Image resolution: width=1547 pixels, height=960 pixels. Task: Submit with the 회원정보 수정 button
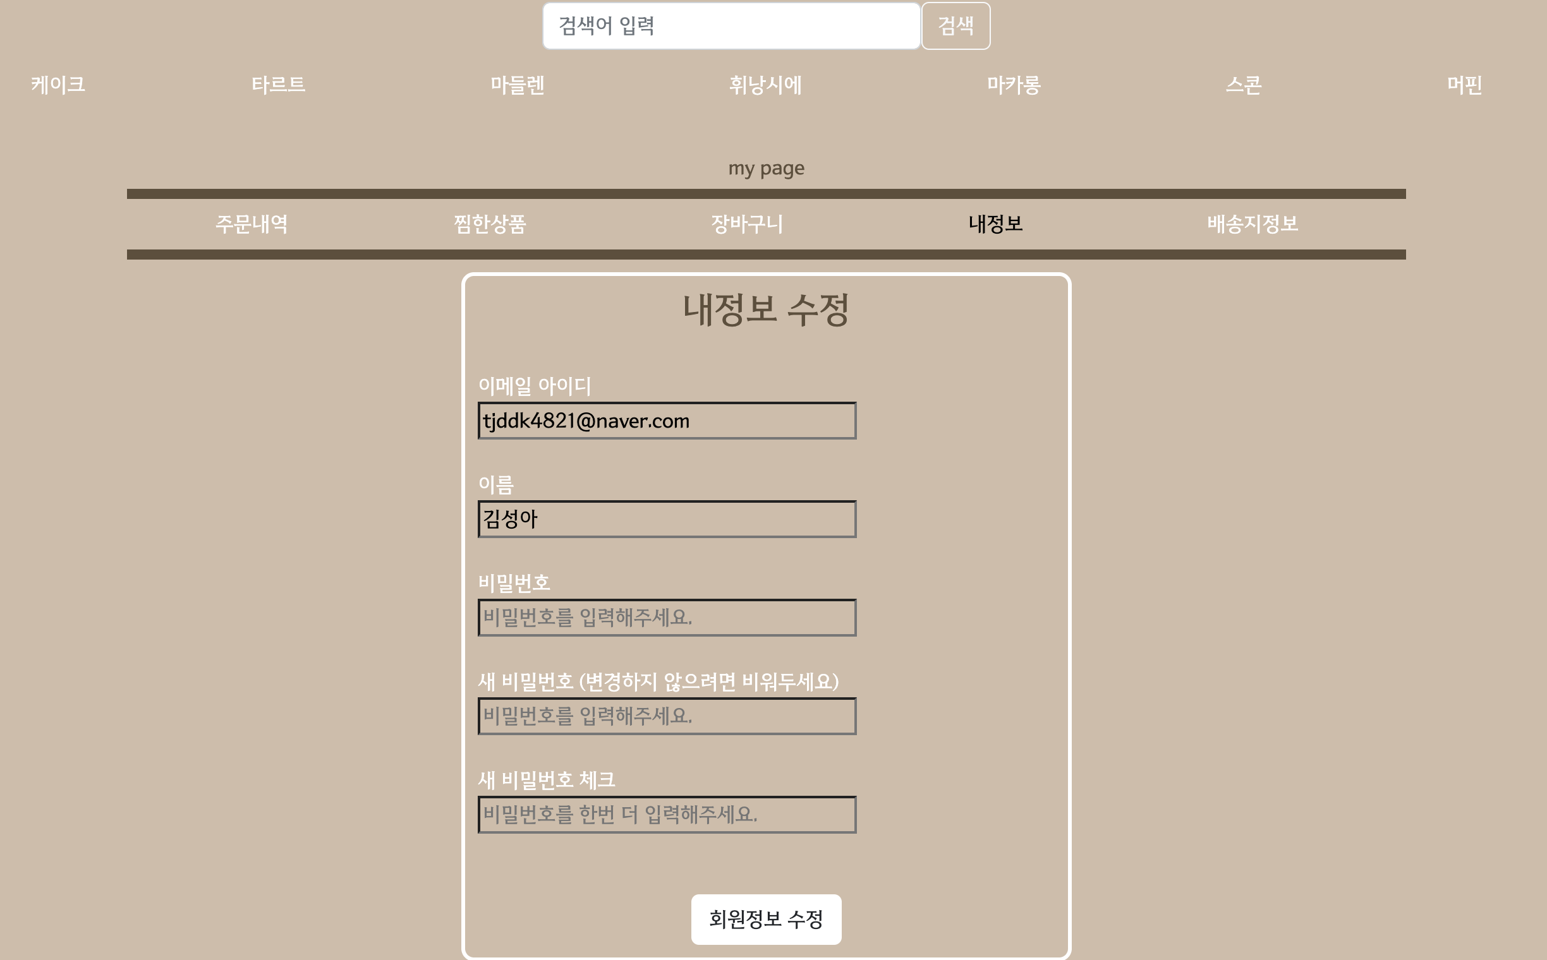(766, 919)
